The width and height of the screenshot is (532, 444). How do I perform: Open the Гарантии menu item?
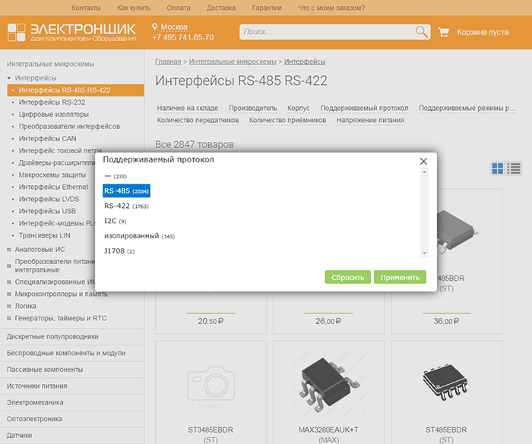tap(267, 8)
